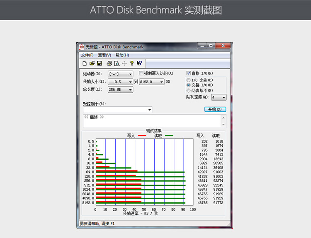The height and width of the screenshot is (238, 311).
Task: Click the ATTO application icon in the title bar
Action: (x=82, y=47)
